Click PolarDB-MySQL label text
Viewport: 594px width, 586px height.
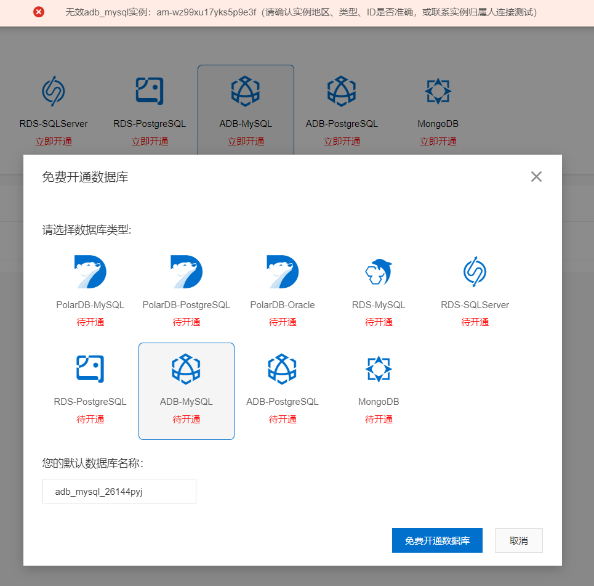90,305
